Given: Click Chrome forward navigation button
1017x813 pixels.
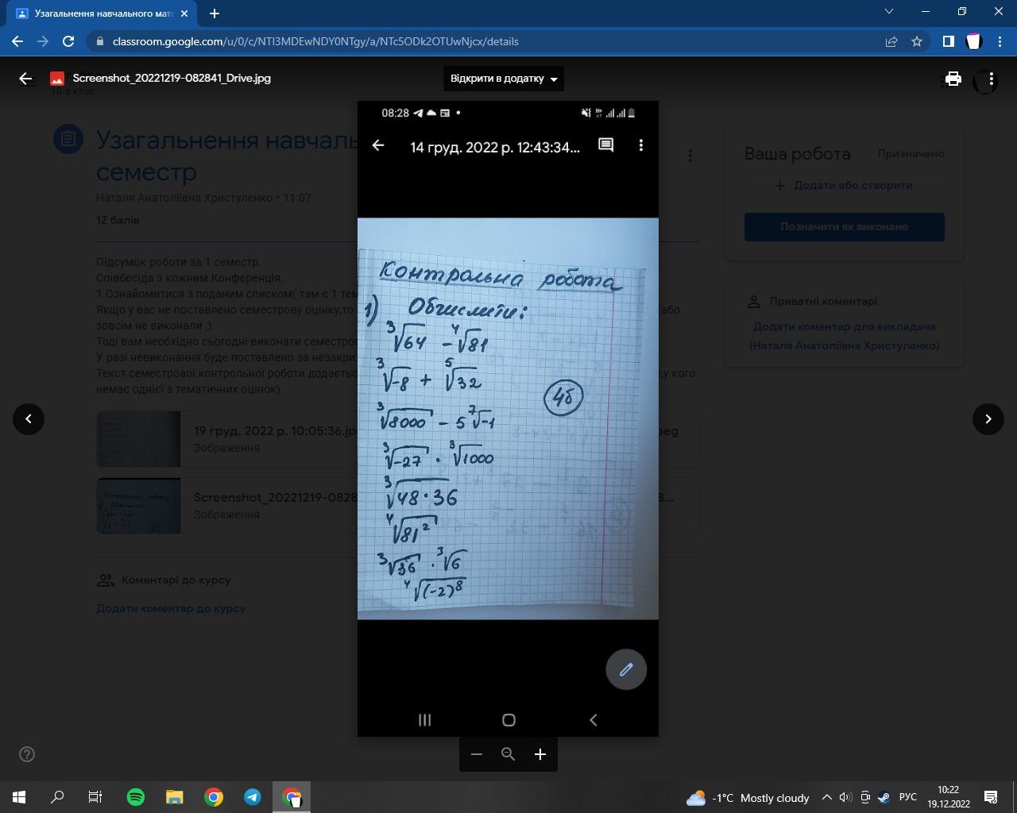Looking at the screenshot, I should click(x=43, y=41).
